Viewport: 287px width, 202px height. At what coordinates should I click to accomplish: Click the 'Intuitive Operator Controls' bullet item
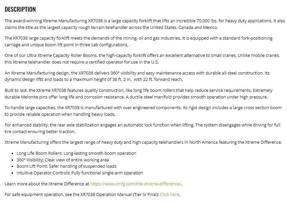coord(80,173)
